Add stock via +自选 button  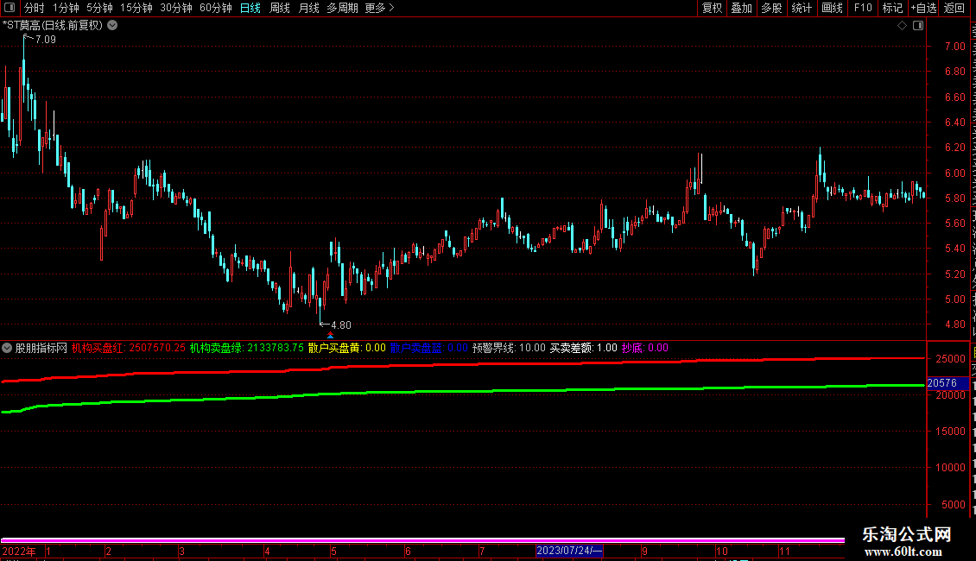coord(923,8)
